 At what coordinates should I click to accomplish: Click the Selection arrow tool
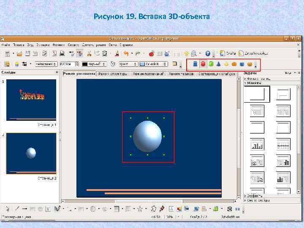7,209
